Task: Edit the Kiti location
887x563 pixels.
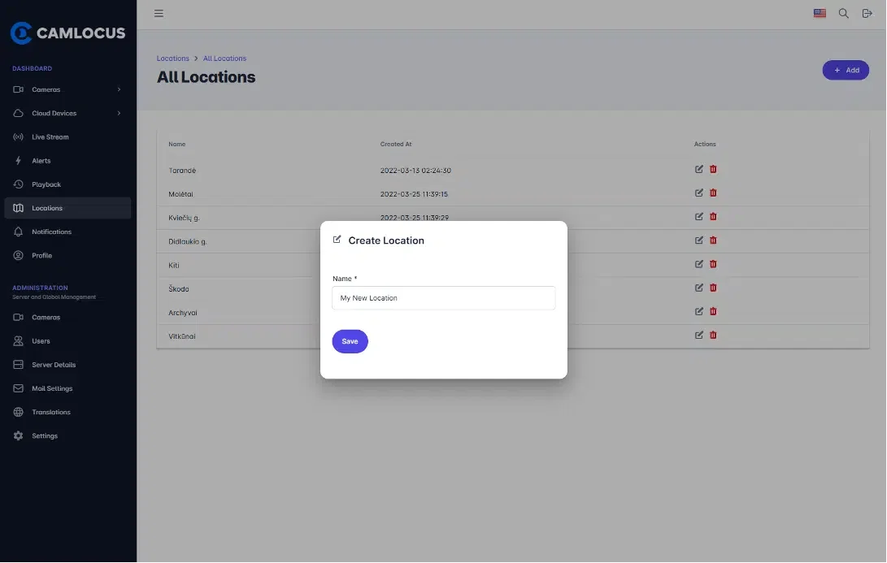Action: tap(699, 264)
